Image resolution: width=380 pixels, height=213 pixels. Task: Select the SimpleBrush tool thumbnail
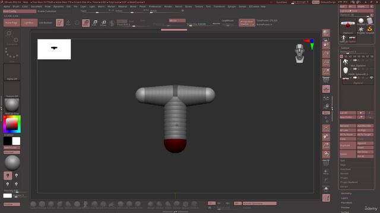[x=369, y=30]
